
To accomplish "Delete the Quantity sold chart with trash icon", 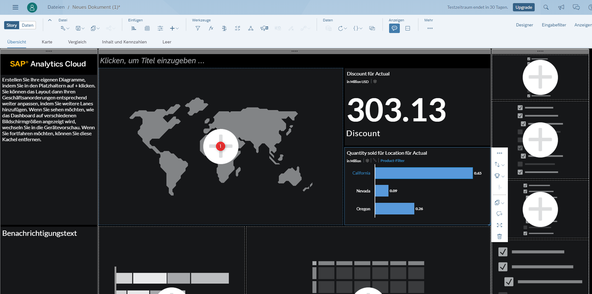I will pos(499,237).
